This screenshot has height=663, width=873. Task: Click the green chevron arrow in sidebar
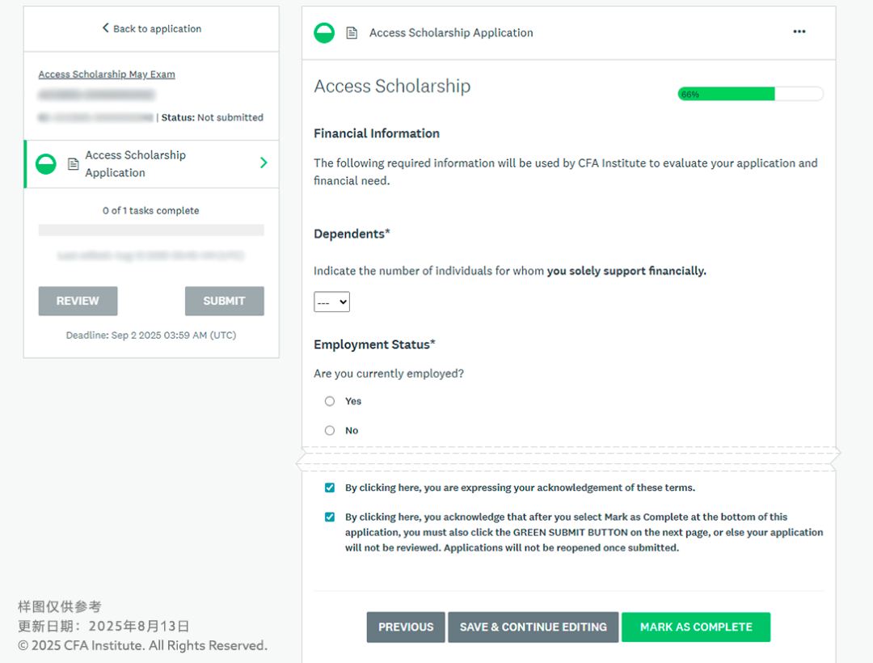coord(264,163)
